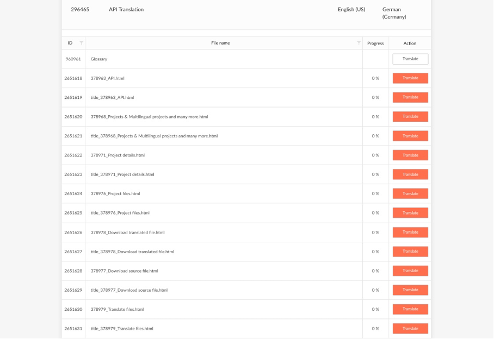
Task: Click the German (Germany) target language
Action: pyautogui.click(x=394, y=13)
